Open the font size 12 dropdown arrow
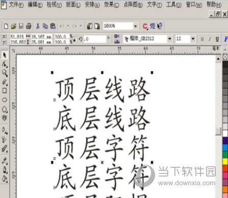The height and width of the screenshot is (198, 228). coord(193,39)
